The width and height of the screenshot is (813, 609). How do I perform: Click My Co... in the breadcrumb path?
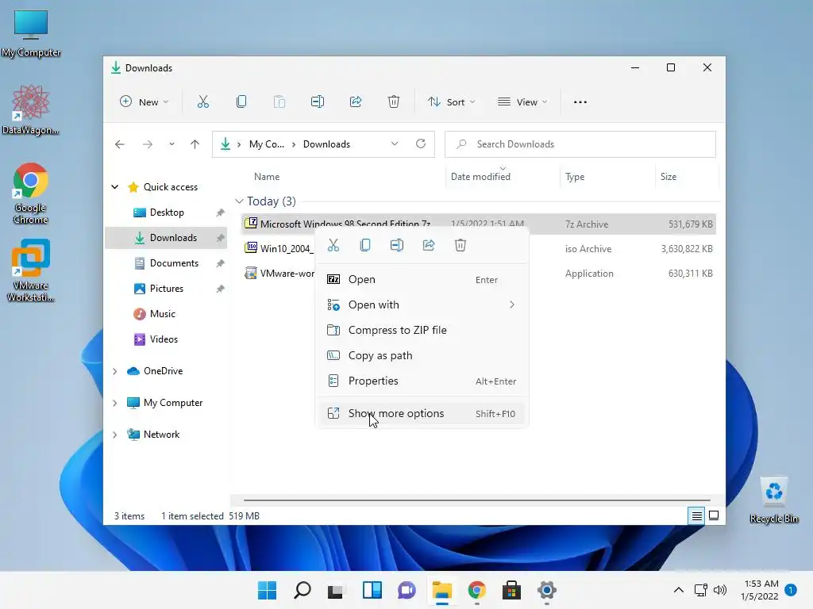(x=267, y=144)
